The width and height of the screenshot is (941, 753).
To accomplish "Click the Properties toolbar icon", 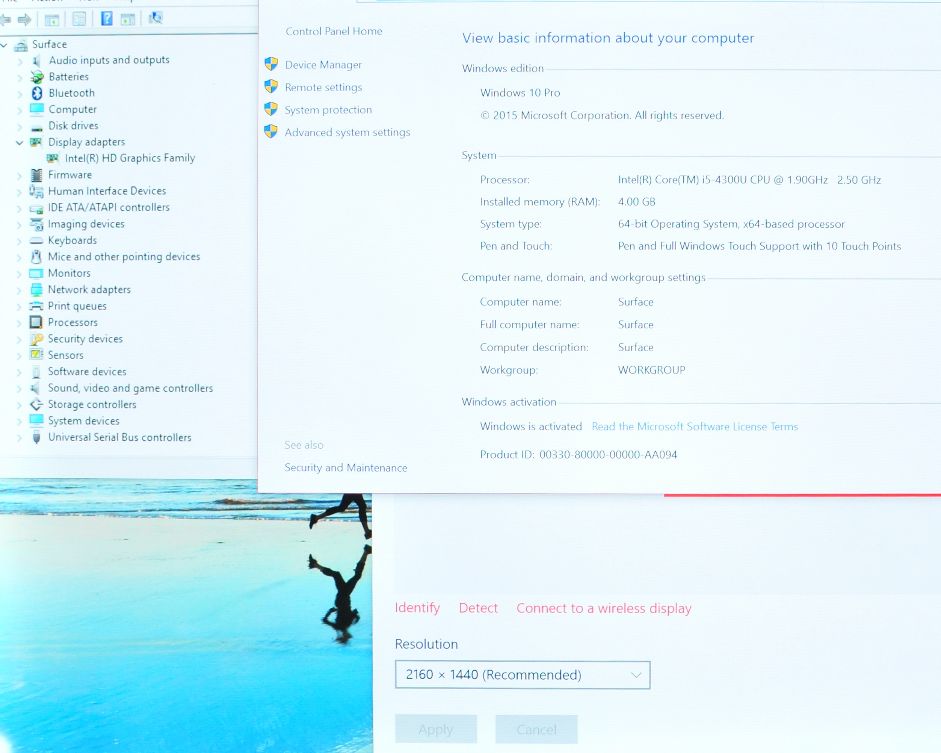I will click(79, 19).
